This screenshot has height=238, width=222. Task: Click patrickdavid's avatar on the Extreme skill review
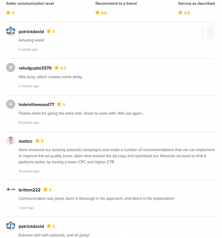[11, 226]
